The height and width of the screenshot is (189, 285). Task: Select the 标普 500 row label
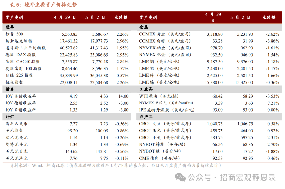click(14, 34)
